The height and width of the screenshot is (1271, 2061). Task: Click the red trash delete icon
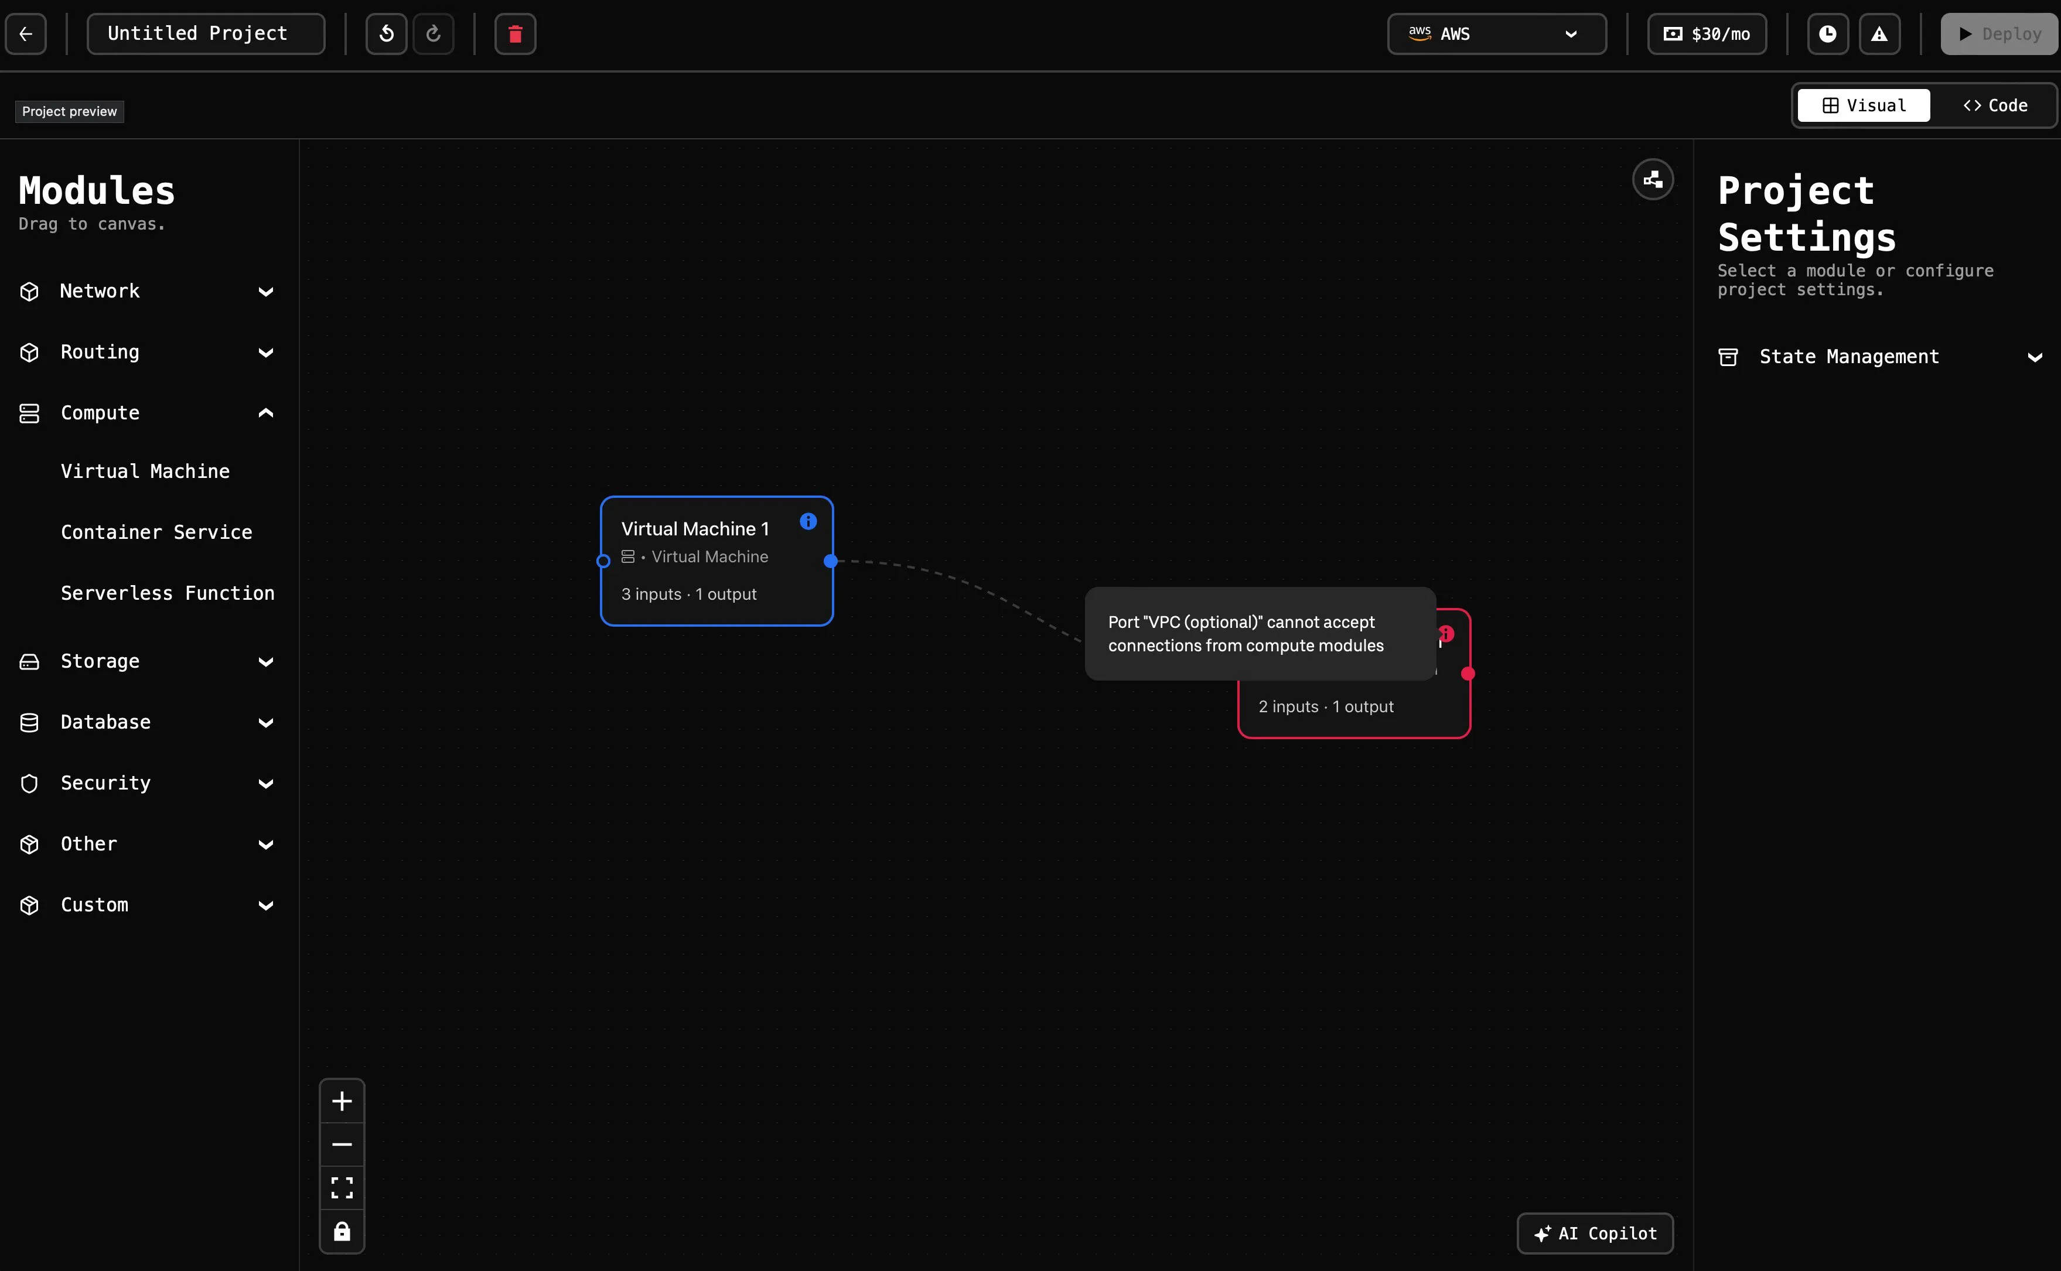click(x=516, y=35)
